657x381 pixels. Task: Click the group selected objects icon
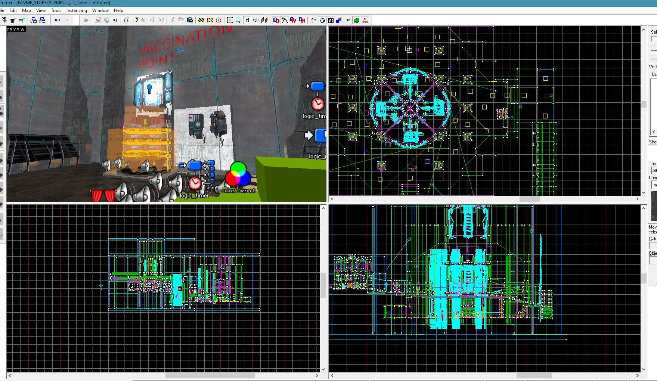point(97,20)
